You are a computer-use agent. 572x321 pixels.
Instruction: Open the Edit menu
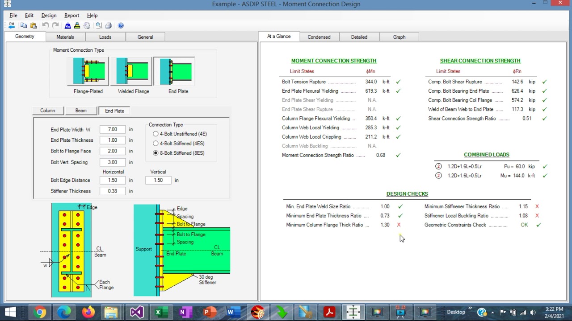click(x=29, y=15)
